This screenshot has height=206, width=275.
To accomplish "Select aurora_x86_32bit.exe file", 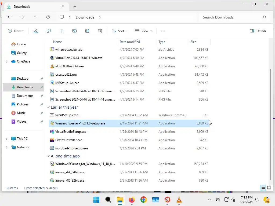I will 129,181.
